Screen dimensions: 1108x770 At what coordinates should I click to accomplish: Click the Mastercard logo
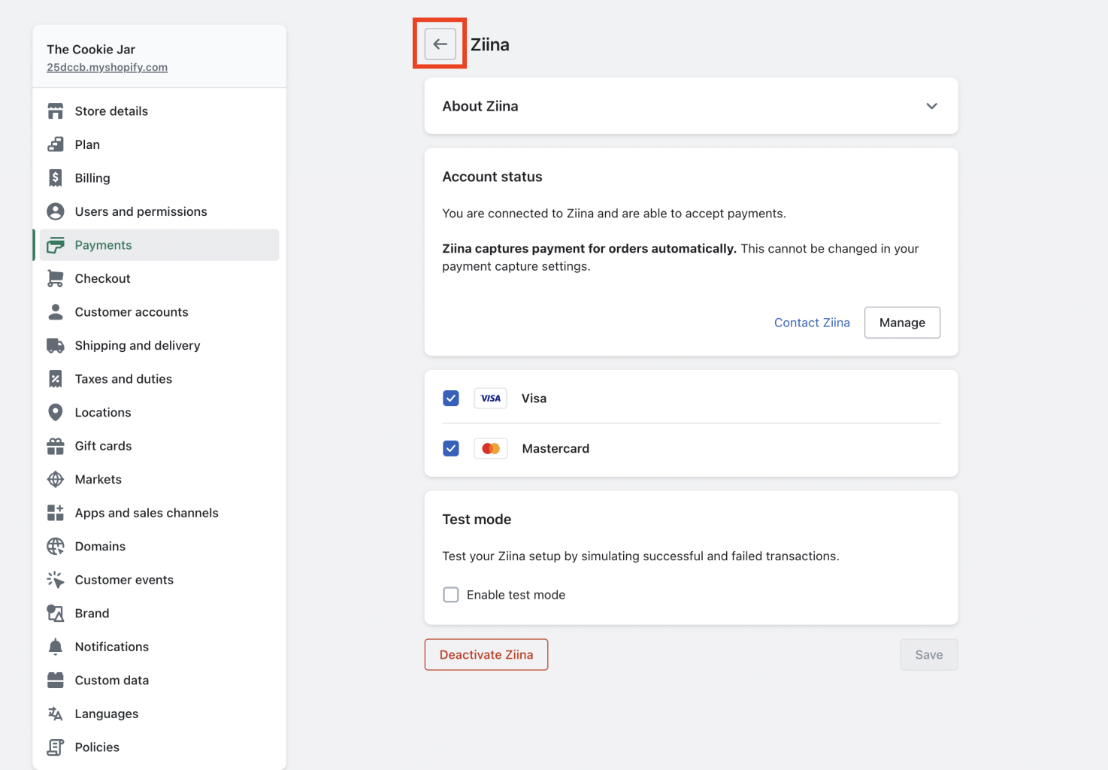490,448
